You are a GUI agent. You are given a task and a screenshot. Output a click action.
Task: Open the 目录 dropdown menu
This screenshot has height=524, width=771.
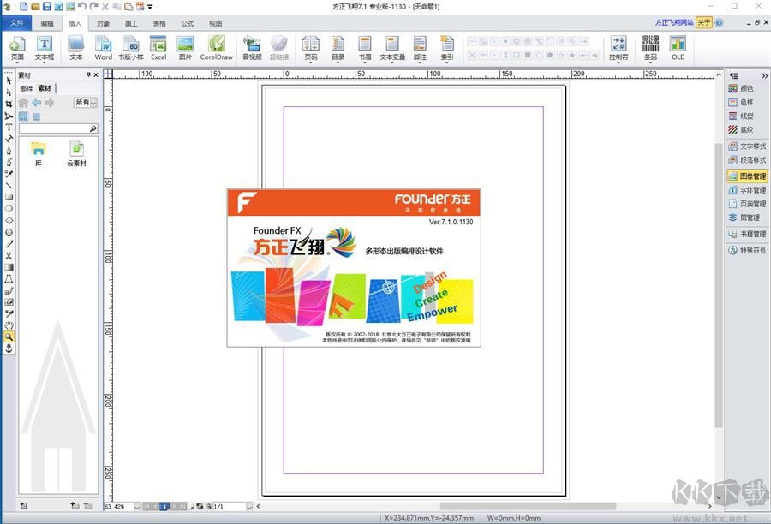338,61
